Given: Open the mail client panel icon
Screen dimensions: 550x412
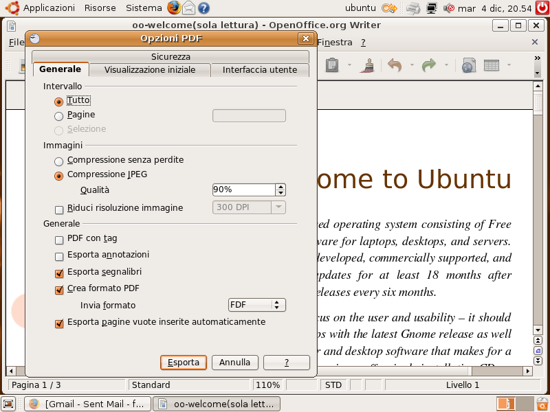Looking at the screenshot, I should point(188,8).
